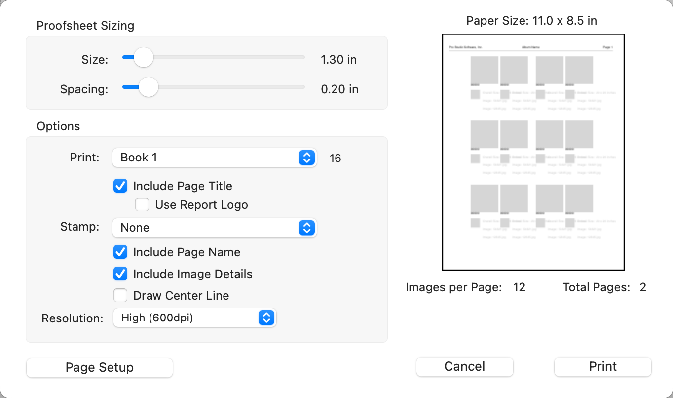This screenshot has width=673, height=398.
Task: Click the proofsheet page preview
Action: [533, 152]
